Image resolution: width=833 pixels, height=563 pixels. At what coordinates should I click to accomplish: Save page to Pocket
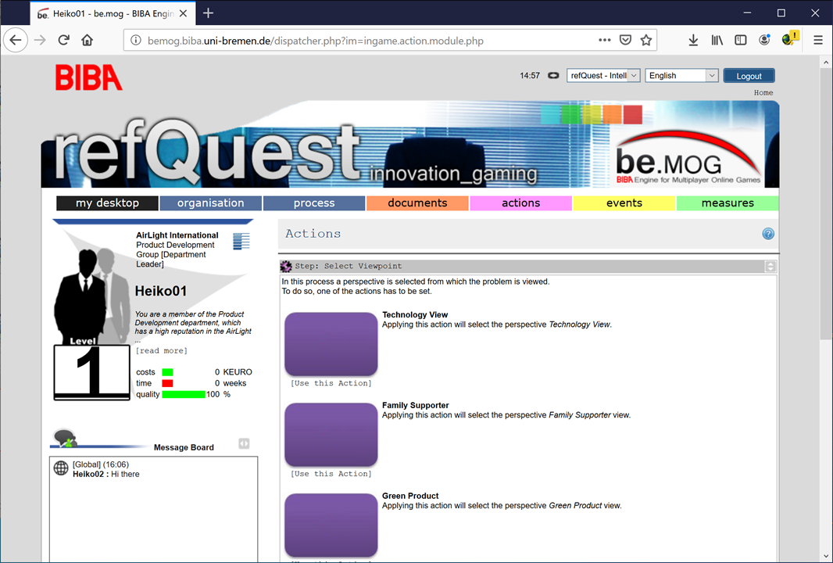coord(625,40)
